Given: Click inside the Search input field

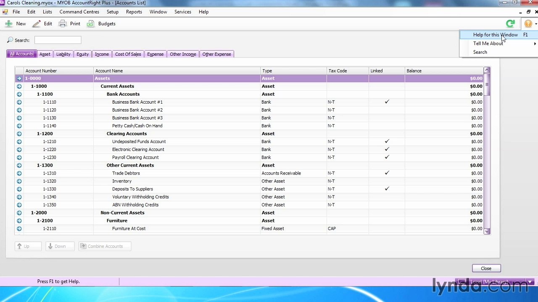Looking at the screenshot, I should pyautogui.click(x=58, y=40).
